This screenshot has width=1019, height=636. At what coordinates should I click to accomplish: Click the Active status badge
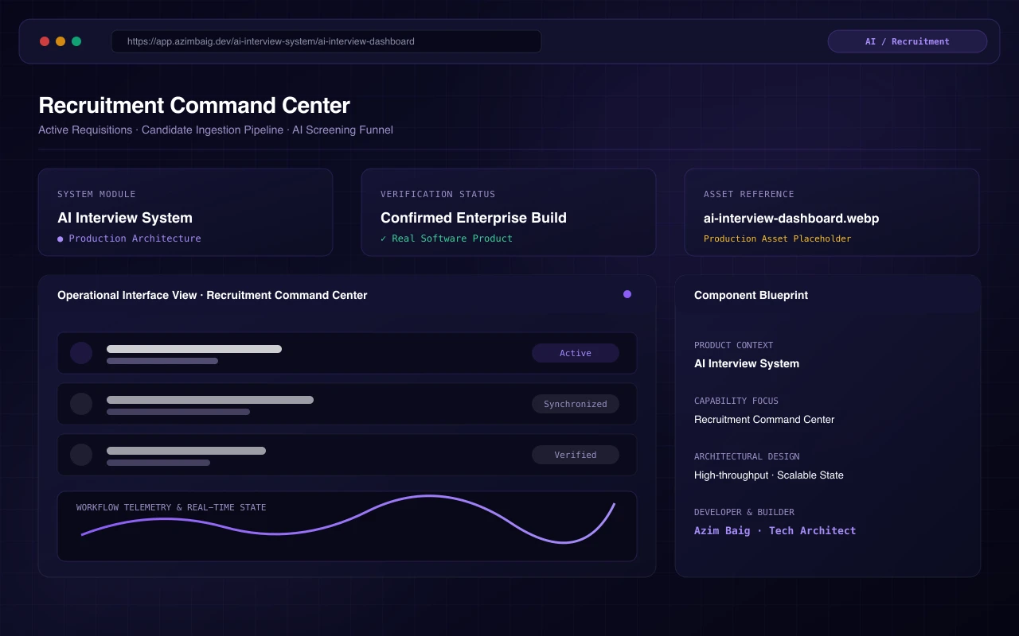[x=576, y=353]
